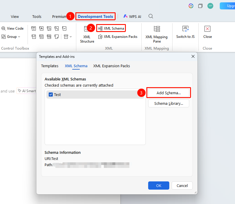Click XML Schema in the ribbon
Viewport: 235px width, 204px height.
tap(111, 28)
